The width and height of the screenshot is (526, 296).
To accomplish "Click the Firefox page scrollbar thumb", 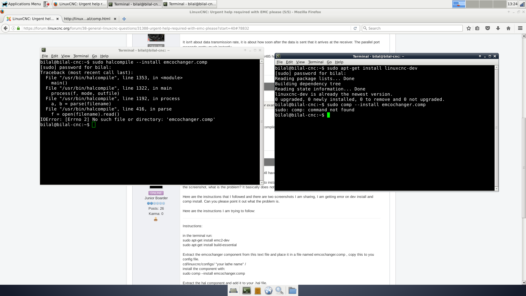I will pyautogui.click(x=524, y=168).
